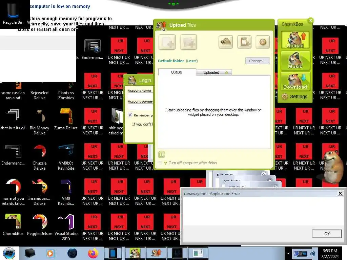Expand the arrow beside Turn off computer
347x260 pixels.
click(165, 163)
